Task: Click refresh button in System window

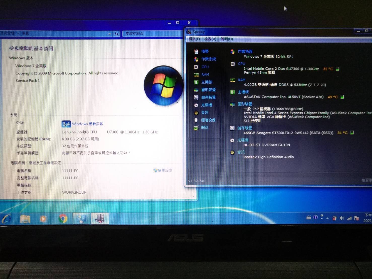Action: (x=116, y=34)
